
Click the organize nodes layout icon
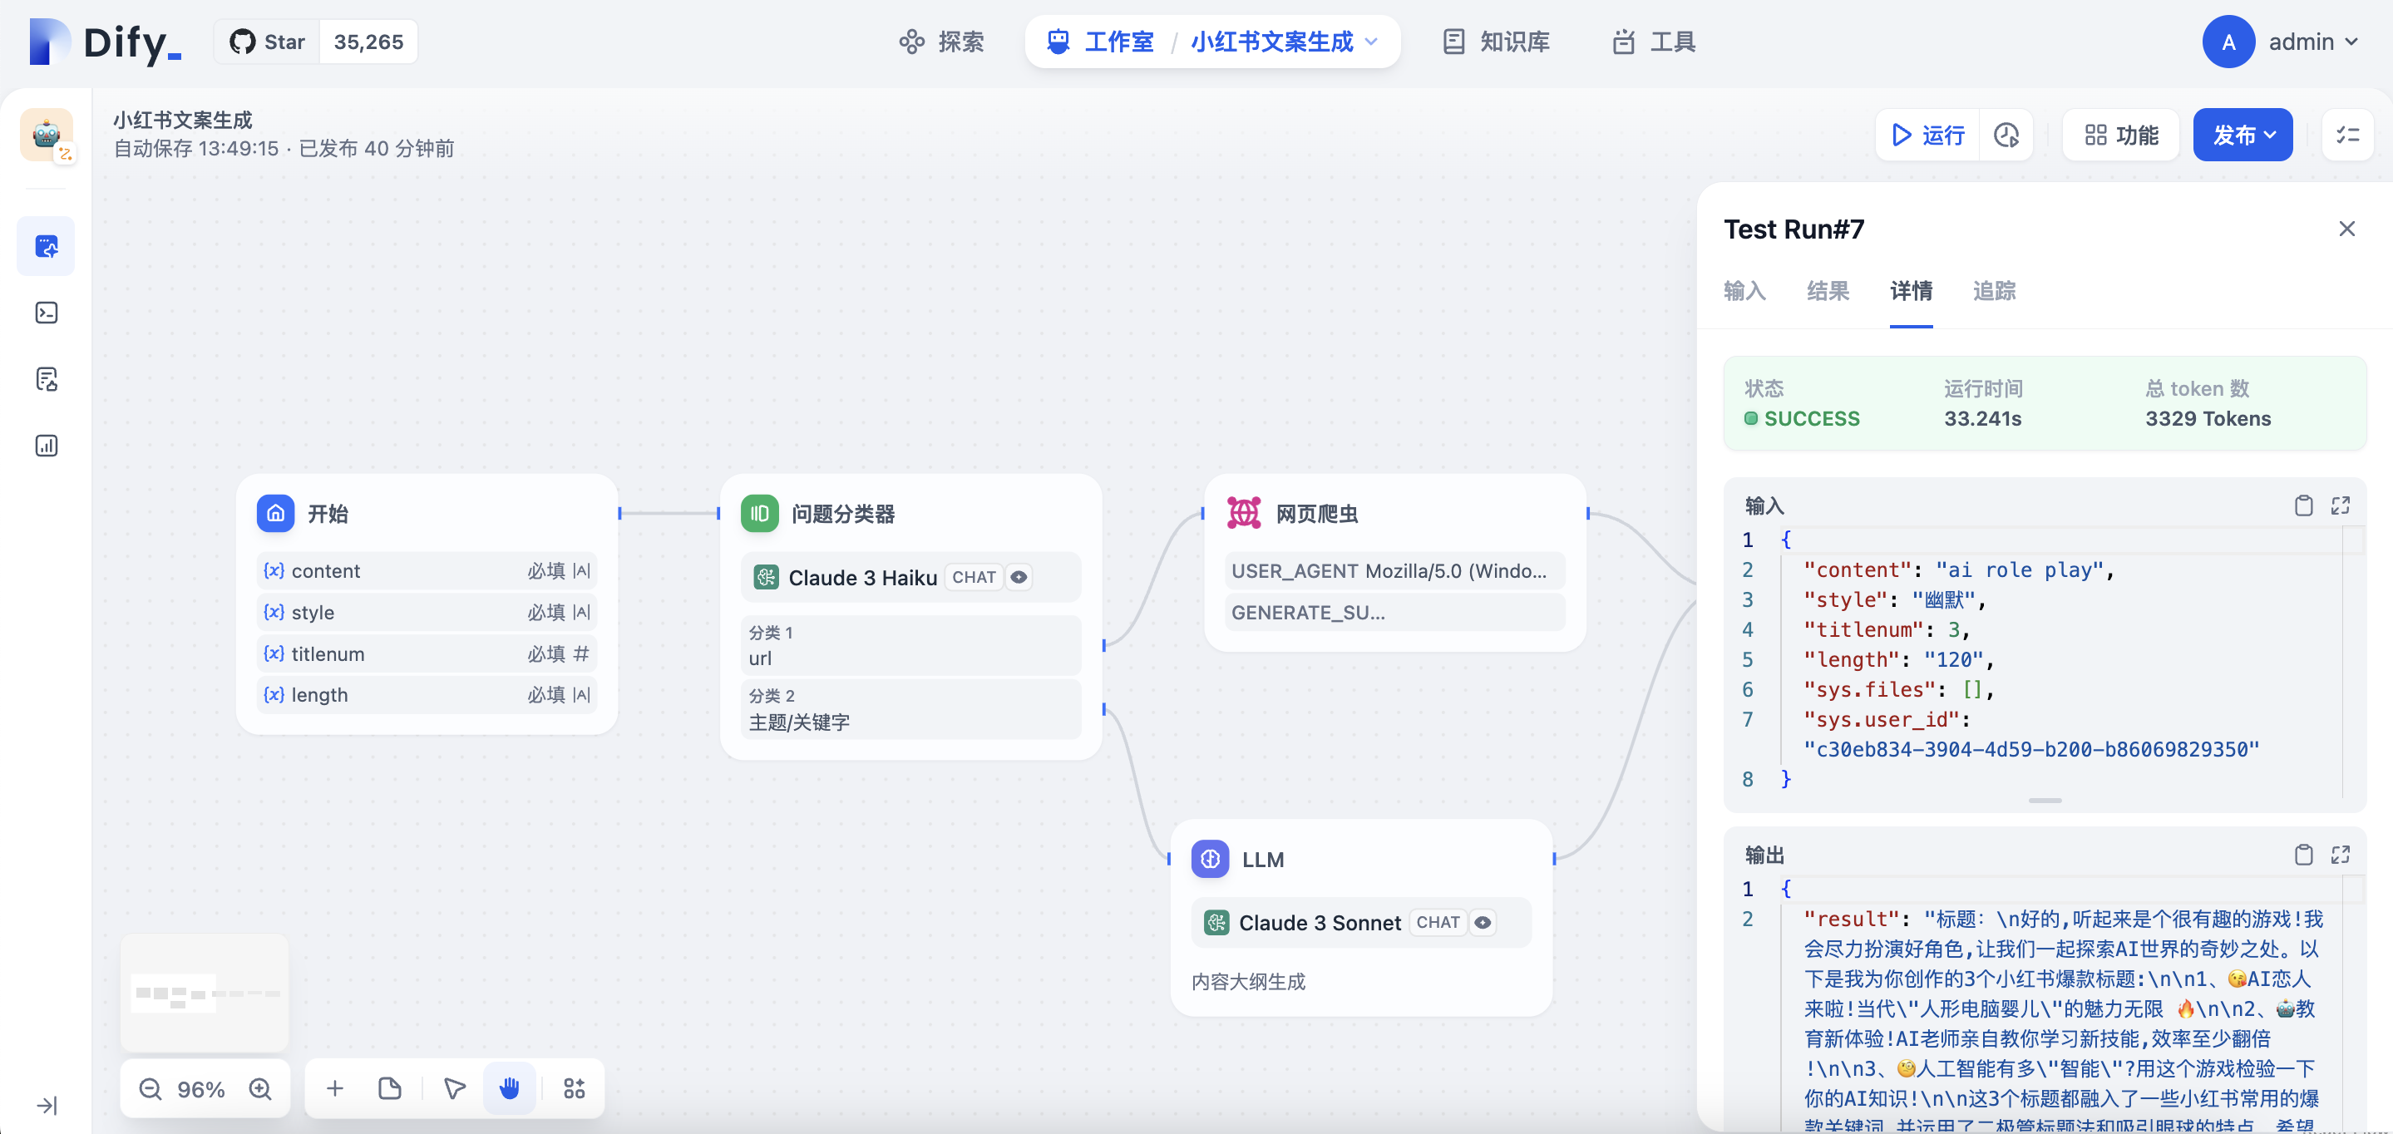574,1088
